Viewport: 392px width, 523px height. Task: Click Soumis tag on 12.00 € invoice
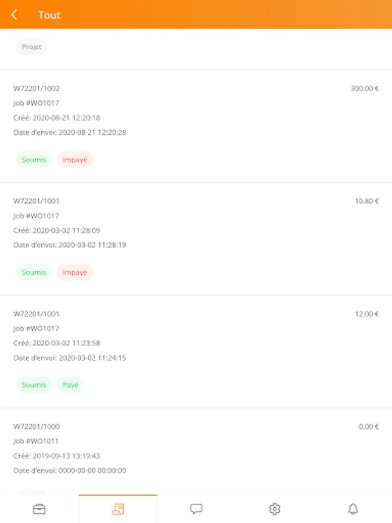(x=34, y=385)
